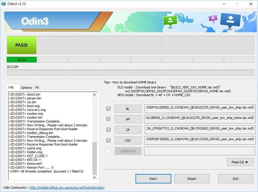Select the 'Removed!!' log line
This screenshot has width=258, height=192.
(26, 164)
